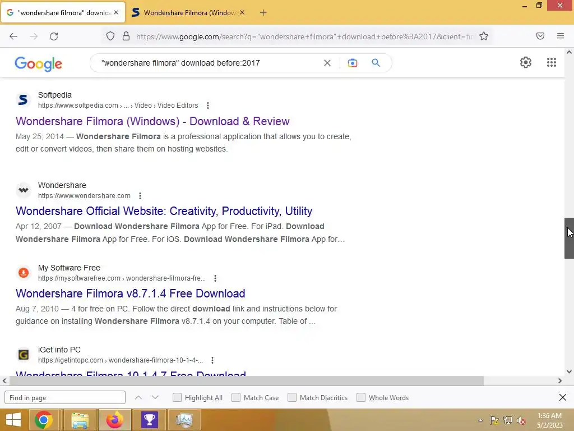
Task: Jump to previous find match
Action: click(x=138, y=397)
